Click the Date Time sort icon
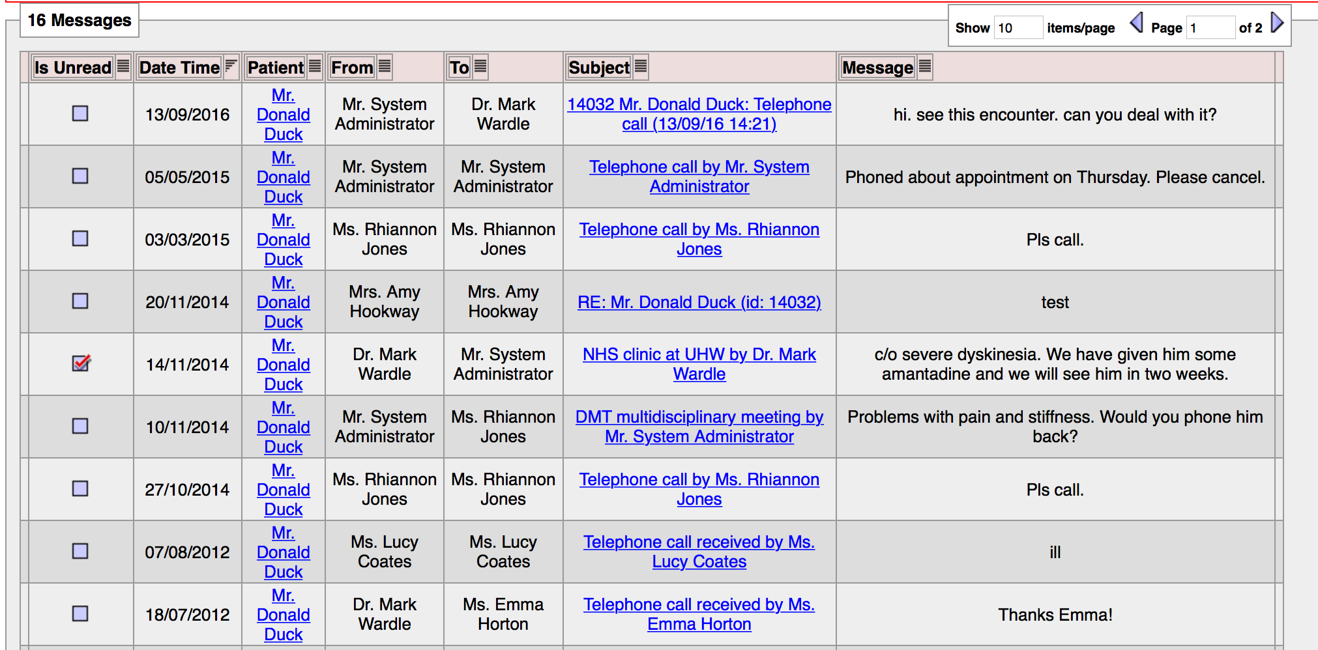 (x=231, y=66)
